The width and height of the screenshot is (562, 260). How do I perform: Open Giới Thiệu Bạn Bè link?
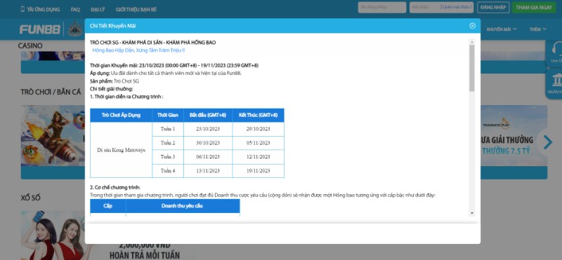tap(136, 9)
